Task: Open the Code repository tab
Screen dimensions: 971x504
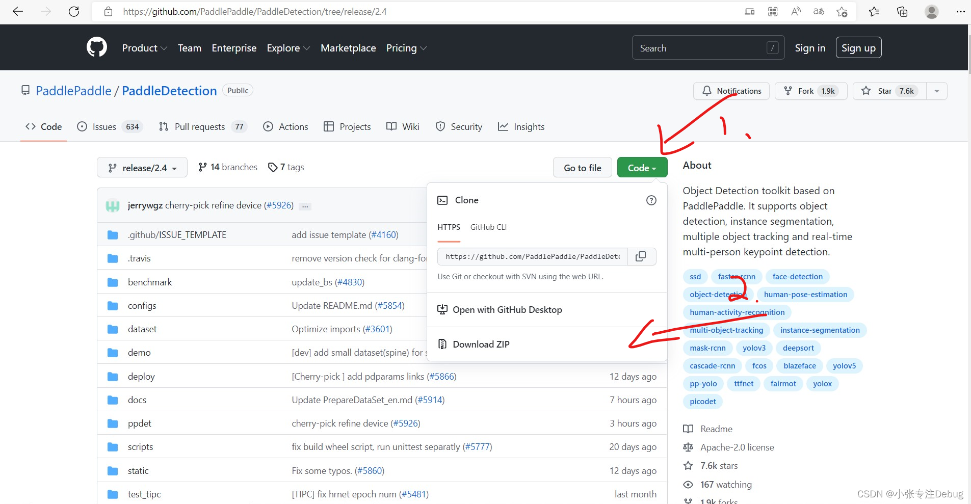Action: (44, 127)
